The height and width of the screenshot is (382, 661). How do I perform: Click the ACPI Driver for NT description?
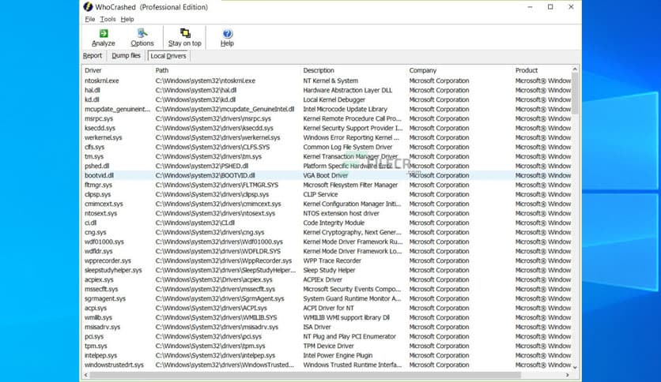click(x=328, y=308)
